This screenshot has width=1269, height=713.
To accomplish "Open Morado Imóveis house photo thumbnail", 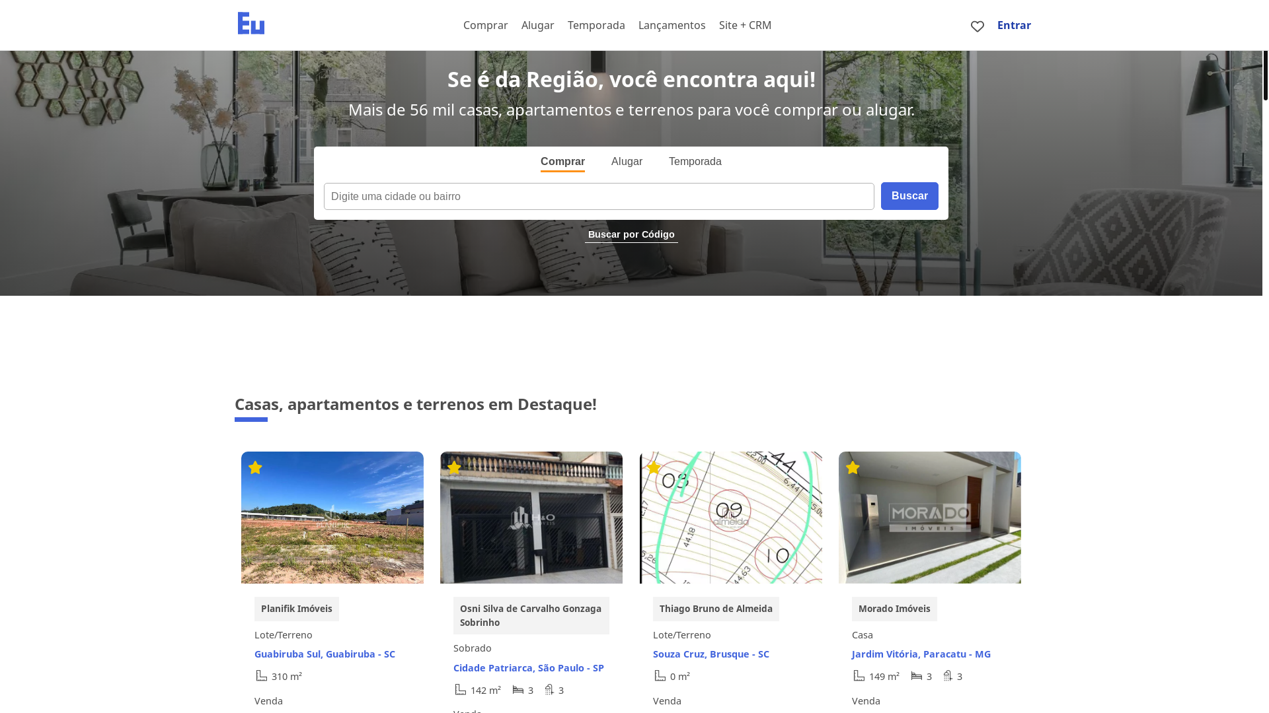I will pos(930,518).
